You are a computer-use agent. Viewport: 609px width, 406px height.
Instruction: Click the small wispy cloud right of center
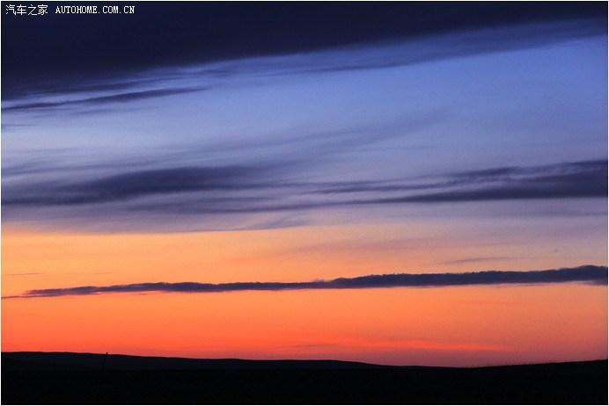(475, 260)
